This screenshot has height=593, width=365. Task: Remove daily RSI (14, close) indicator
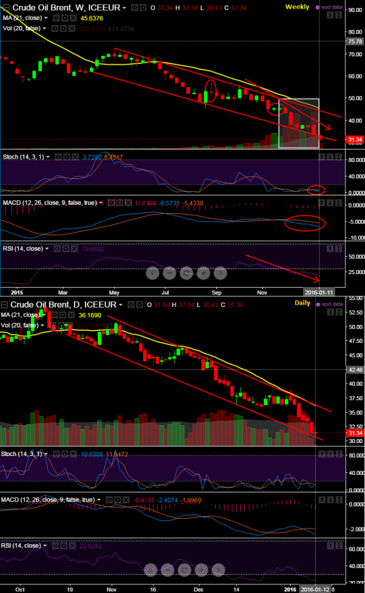(73, 546)
